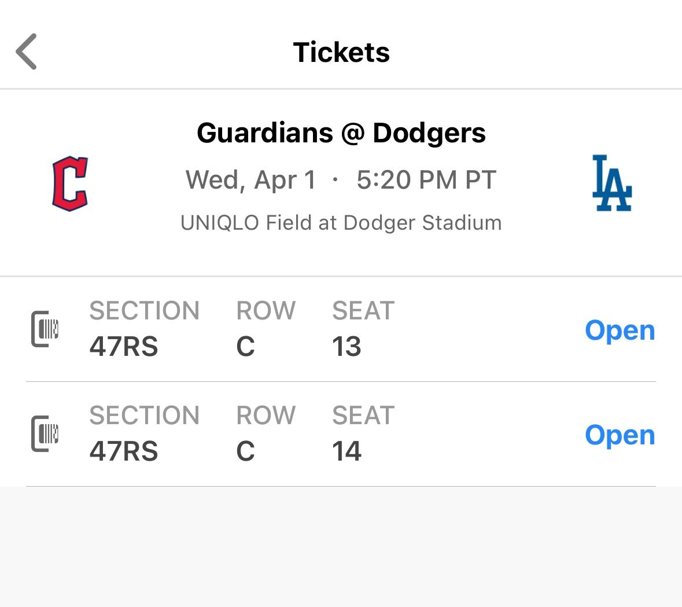The image size is (682, 607).
Task: Tap the seat number 13
Action: click(x=346, y=347)
